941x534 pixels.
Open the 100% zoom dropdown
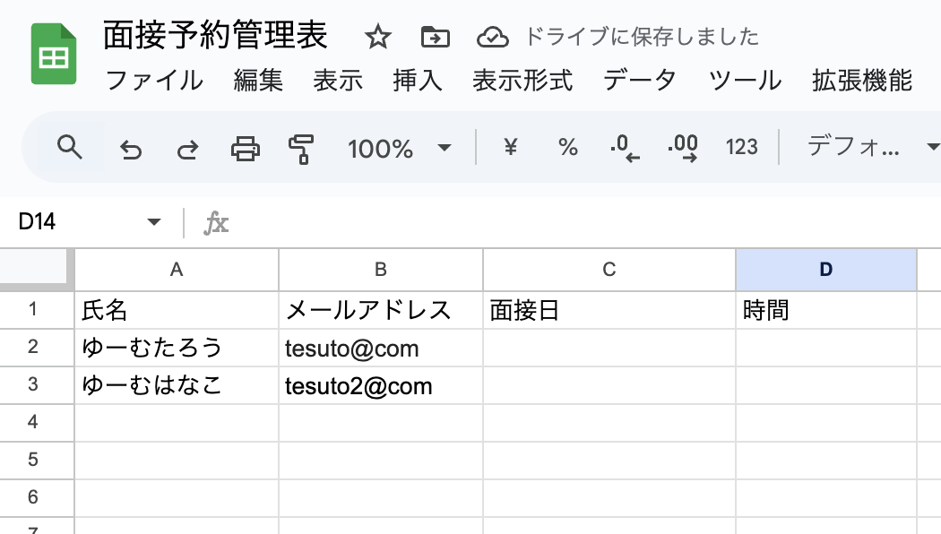tap(399, 148)
